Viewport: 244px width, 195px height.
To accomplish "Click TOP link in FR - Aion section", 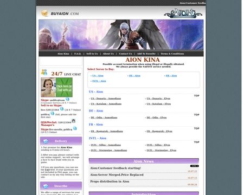I will click(197, 128).
